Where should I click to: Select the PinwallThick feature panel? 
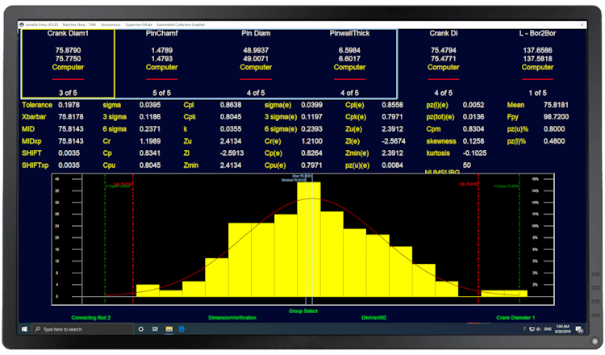click(349, 64)
